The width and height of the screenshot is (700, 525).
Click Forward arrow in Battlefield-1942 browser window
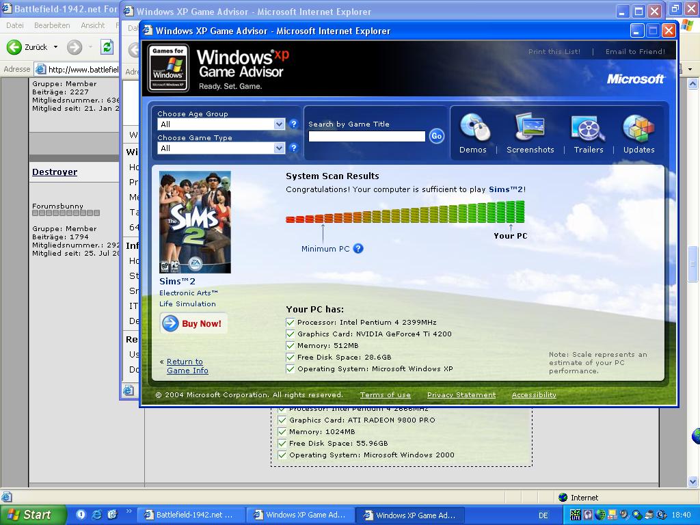click(75, 47)
